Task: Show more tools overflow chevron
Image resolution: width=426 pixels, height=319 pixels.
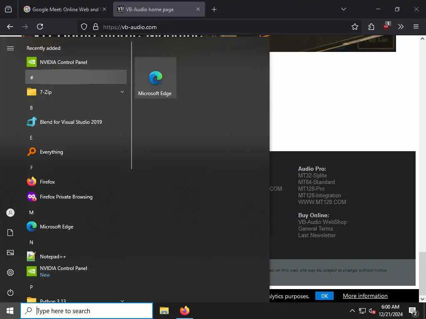Action: point(401,27)
